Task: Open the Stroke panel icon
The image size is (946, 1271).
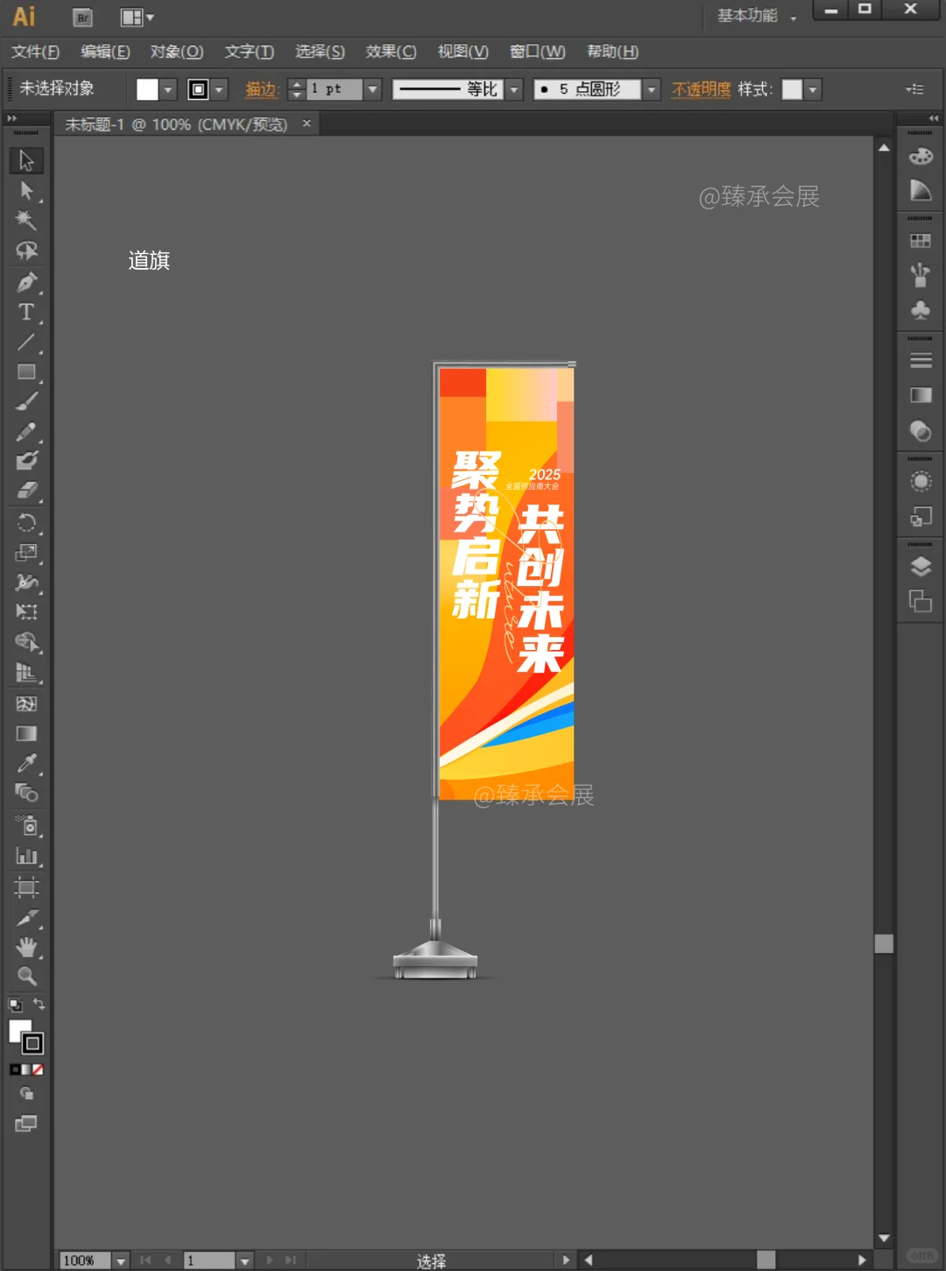Action: (920, 359)
